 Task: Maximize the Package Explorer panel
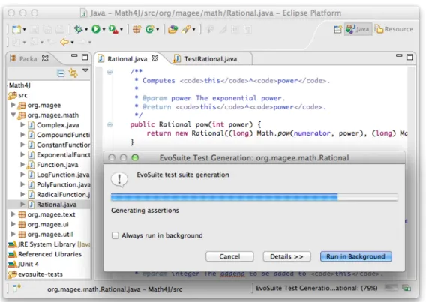(x=85, y=57)
